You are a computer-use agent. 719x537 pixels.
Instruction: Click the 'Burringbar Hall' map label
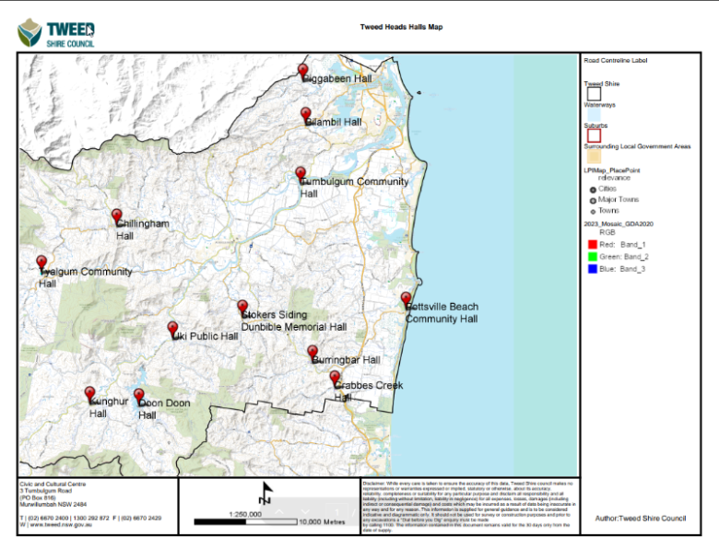(347, 360)
